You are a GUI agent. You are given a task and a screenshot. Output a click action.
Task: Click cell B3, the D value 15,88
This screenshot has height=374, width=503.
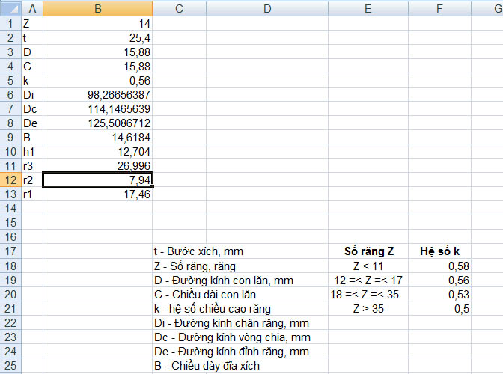point(97,52)
